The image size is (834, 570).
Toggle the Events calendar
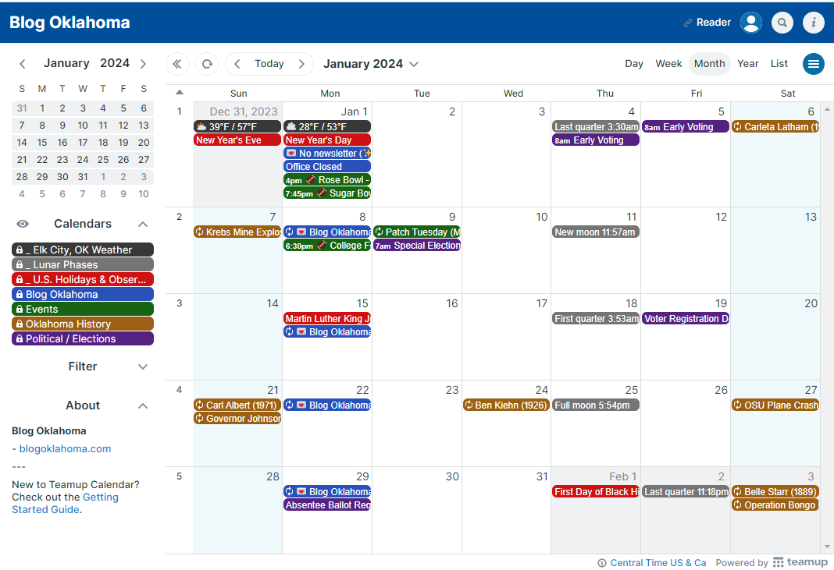point(83,309)
